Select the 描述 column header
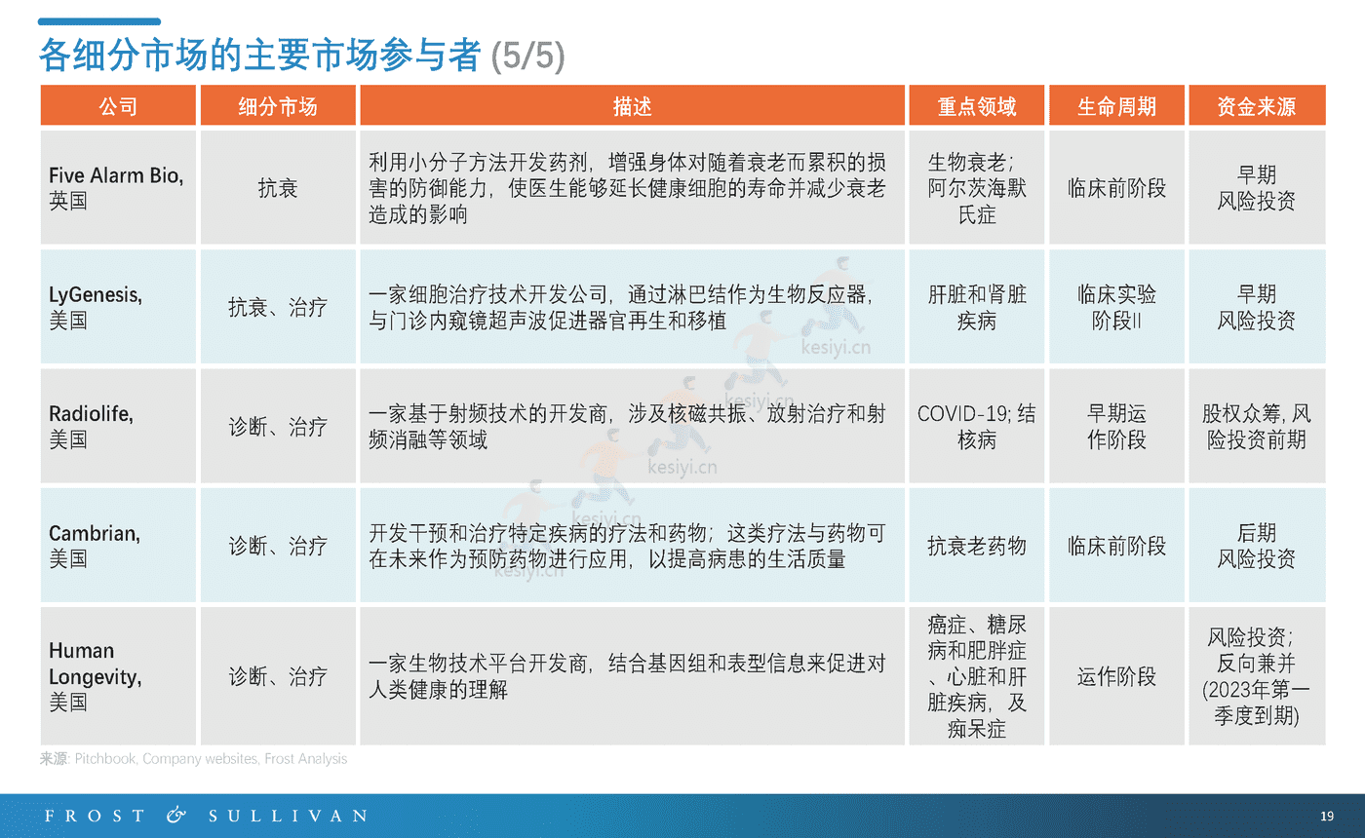This screenshot has height=838, width=1365. pyautogui.click(x=632, y=106)
